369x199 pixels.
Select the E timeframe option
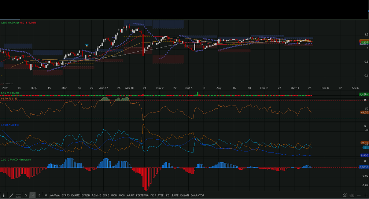click(39, 195)
